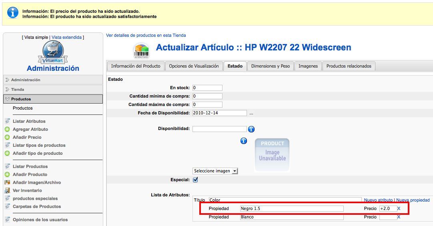Switch to Información del Producto tab
433x226 pixels.
click(136, 66)
